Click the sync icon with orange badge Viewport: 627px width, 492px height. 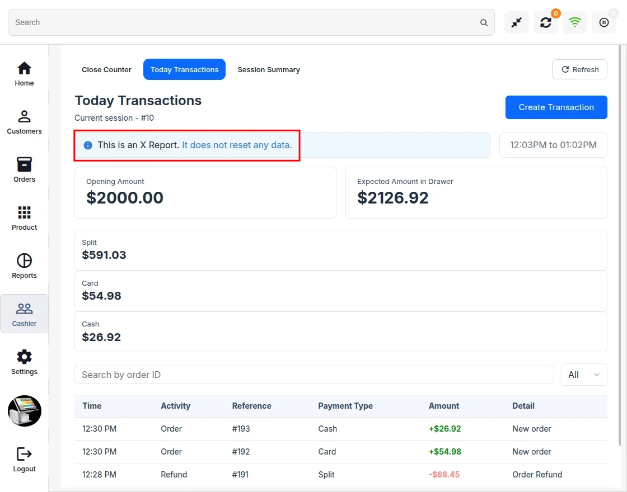[546, 22]
